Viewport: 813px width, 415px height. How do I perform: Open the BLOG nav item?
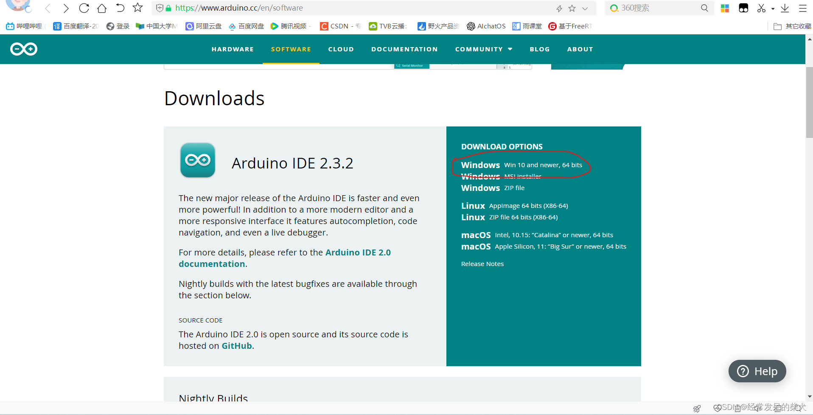click(x=540, y=49)
